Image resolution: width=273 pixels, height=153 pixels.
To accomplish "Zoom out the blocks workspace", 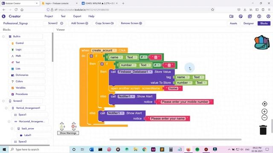I will [x=264, y=118].
